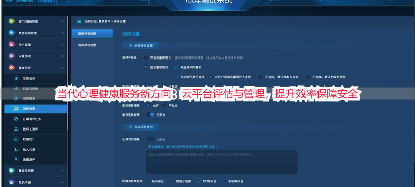This screenshot has height=187, width=415.
Task: Click the 部门/班级管理 sidebar icon
Action: (11, 21)
